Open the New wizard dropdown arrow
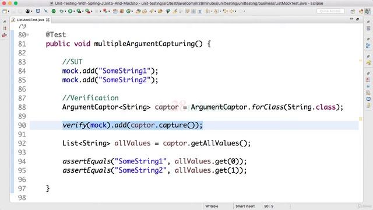The width and height of the screenshot is (373, 210). coord(9,11)
